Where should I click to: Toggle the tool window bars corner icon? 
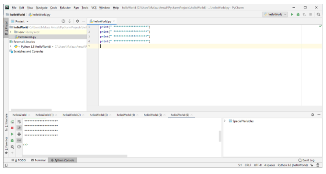coord(6,165)
